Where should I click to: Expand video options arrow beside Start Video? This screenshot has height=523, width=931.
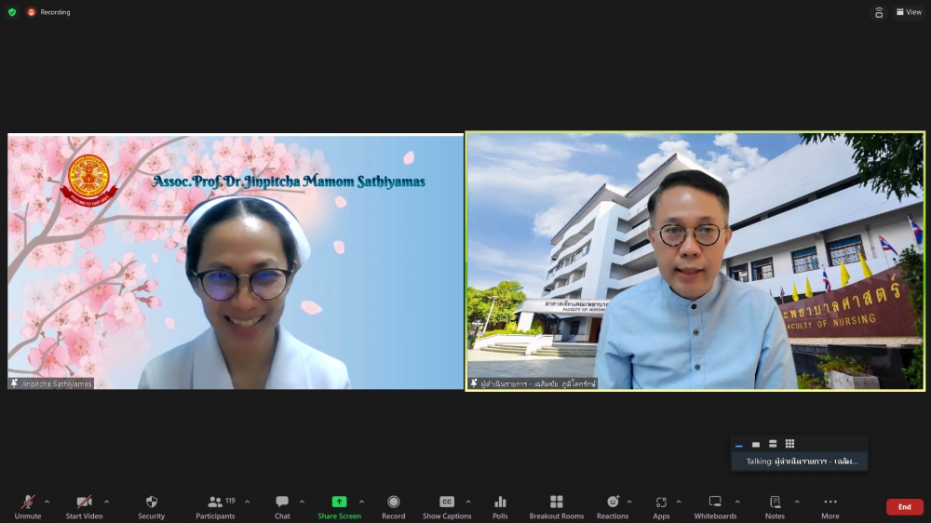pos(106,502)
